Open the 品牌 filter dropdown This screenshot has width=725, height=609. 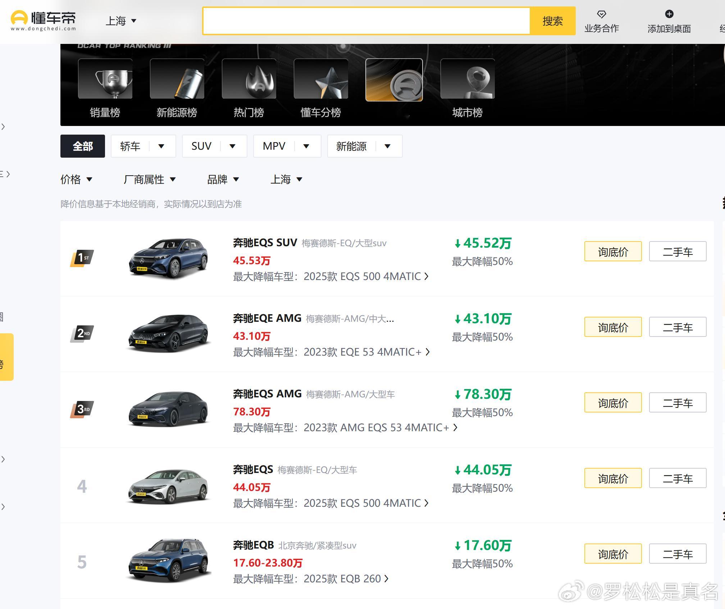pyautogui.click(x=223, y=179)
